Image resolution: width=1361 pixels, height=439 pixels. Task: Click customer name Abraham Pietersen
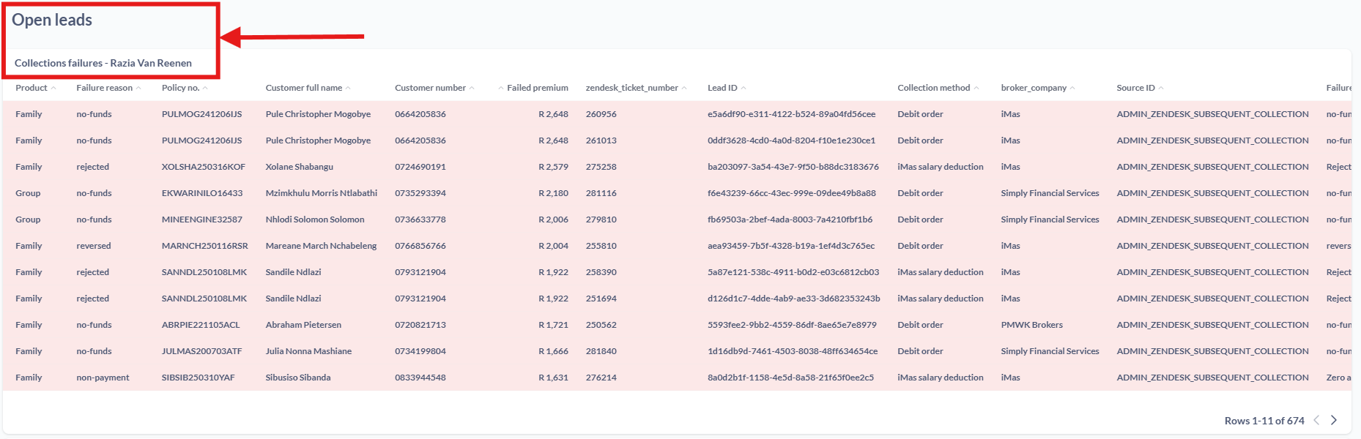[x=303, y=325]
